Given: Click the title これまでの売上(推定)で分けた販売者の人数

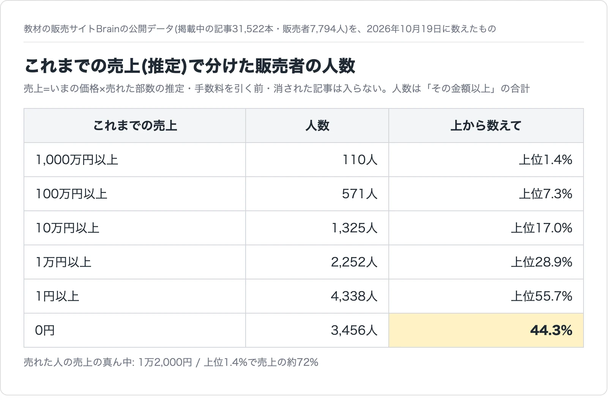Looking at the screenshot, I should click(190, 66).
